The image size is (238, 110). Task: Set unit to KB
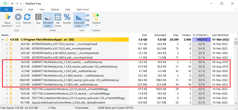pyautogui.click(x=87, y=25)
